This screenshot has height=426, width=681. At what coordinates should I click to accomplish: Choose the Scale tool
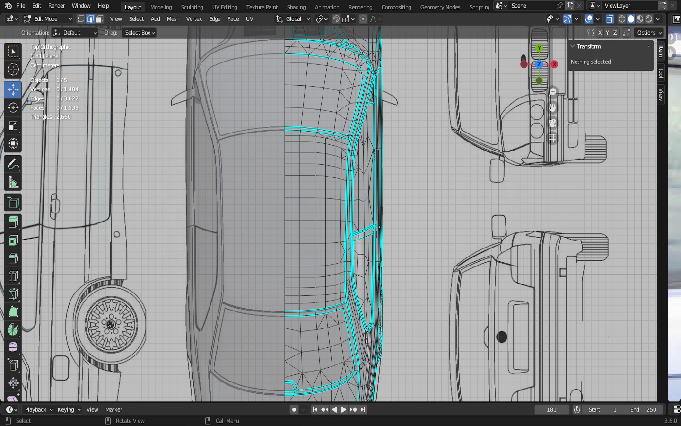13,126
